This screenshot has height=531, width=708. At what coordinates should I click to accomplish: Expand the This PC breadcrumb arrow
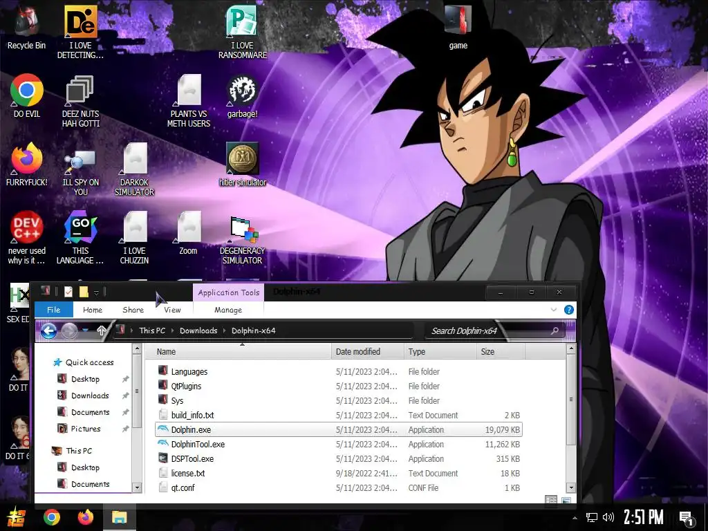pyautogui.click(x=172, y=330)
